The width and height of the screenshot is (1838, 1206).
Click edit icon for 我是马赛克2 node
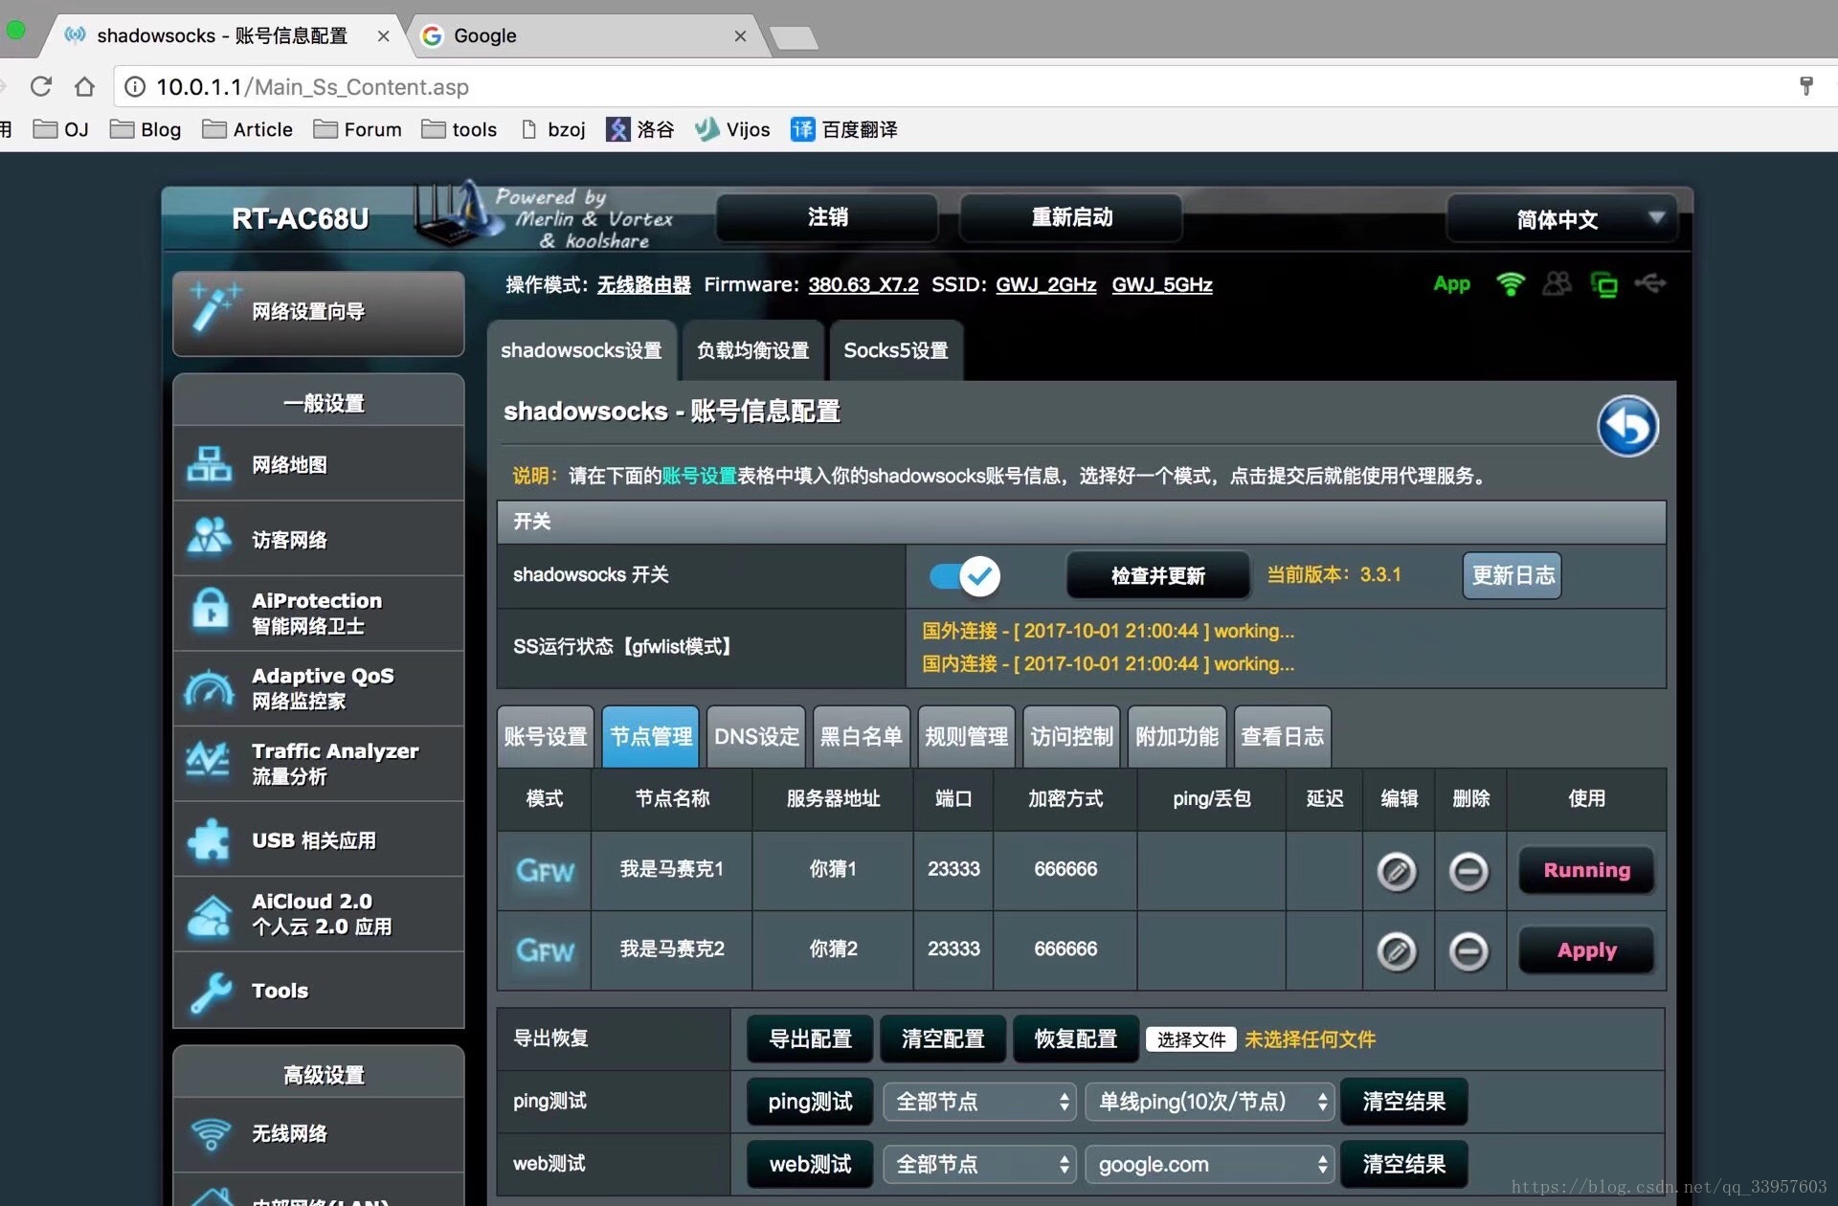(1397, 951)
